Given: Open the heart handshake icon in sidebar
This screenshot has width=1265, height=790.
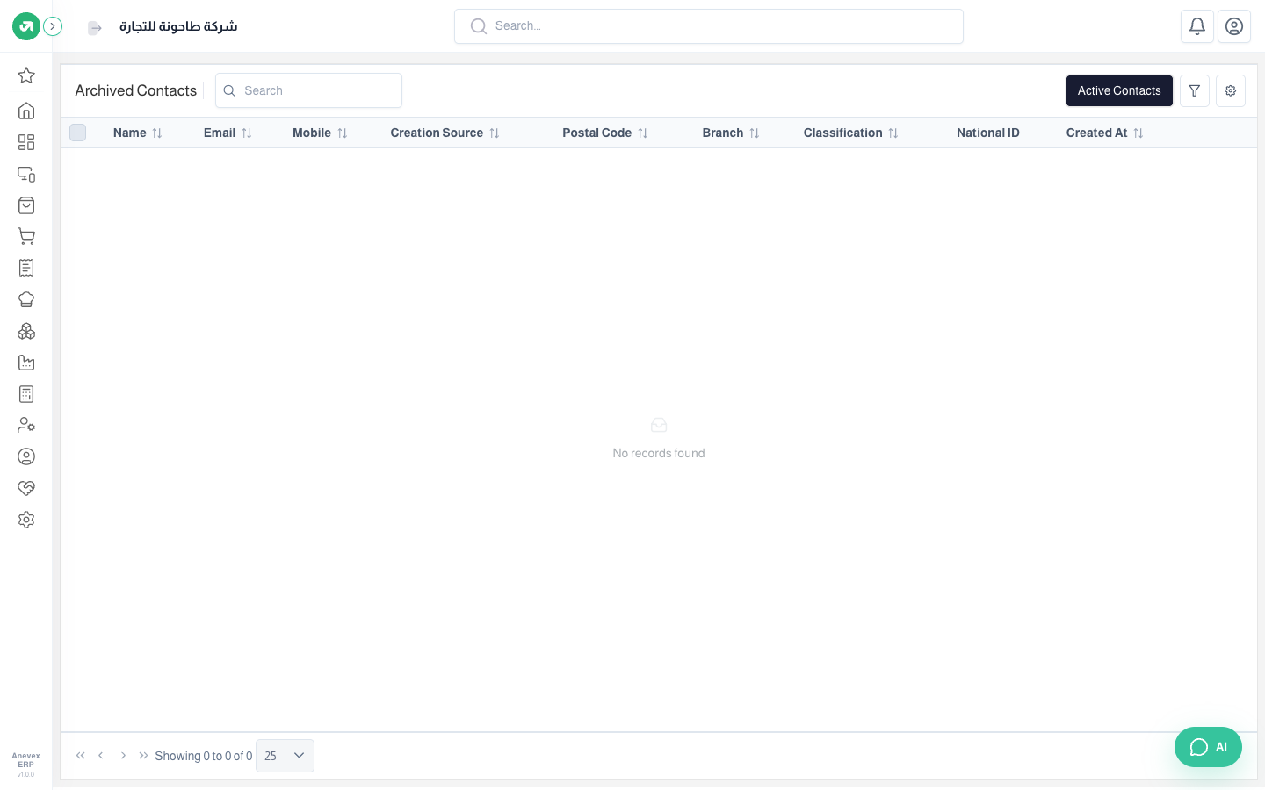Looking at the screenshot, I should [26, 488].
